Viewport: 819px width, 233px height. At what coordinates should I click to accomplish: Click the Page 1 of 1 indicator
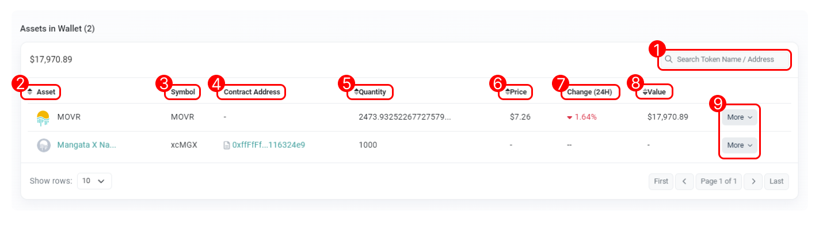719,181
